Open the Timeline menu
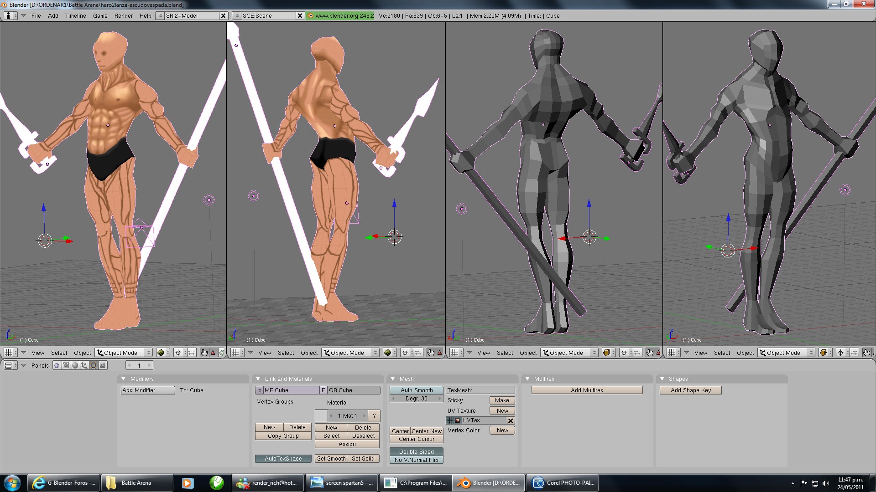 75,15
